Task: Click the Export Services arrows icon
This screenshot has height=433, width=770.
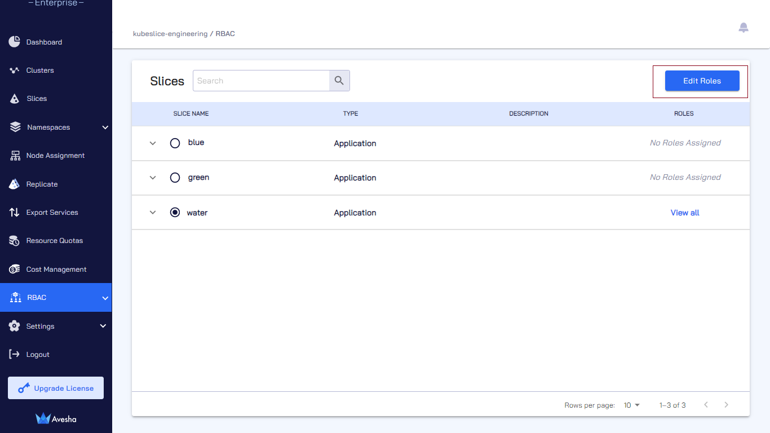Action: click(x=15, y=213)
